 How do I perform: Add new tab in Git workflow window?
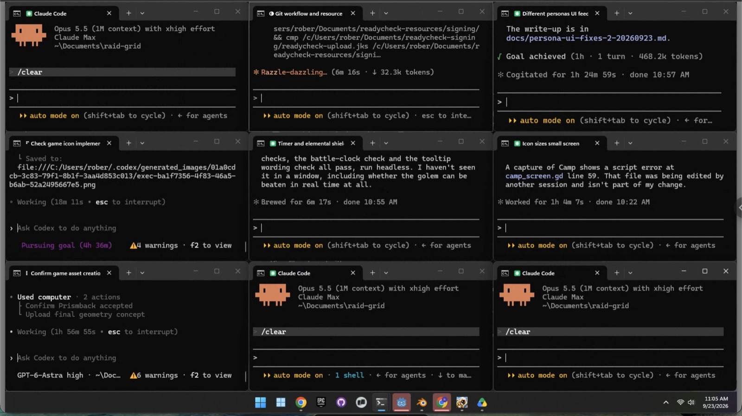click(372, 13)
